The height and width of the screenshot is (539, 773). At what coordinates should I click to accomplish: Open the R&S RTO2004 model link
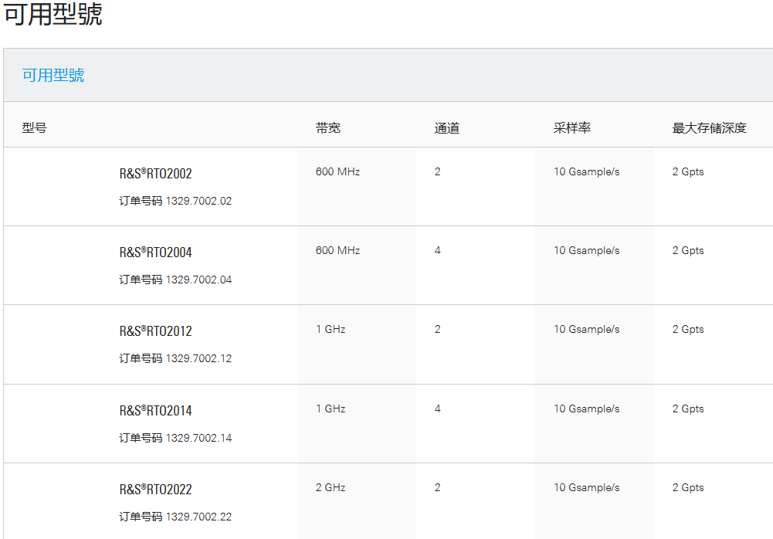coord(155,253)
